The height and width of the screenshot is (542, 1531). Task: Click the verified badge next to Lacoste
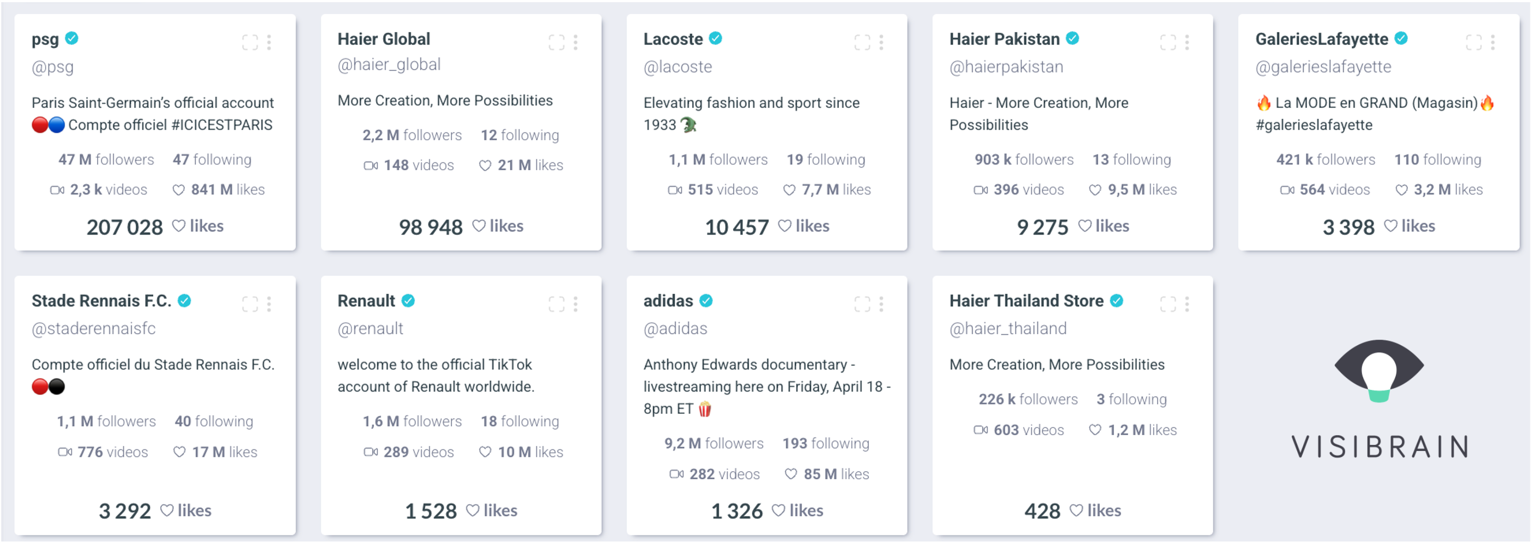716,38
